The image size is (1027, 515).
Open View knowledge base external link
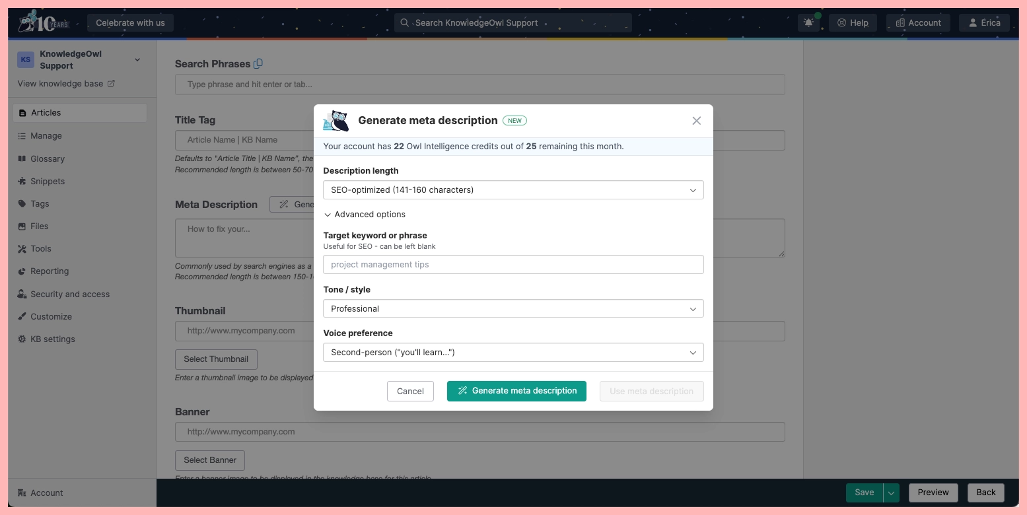[x=66, y=83]
